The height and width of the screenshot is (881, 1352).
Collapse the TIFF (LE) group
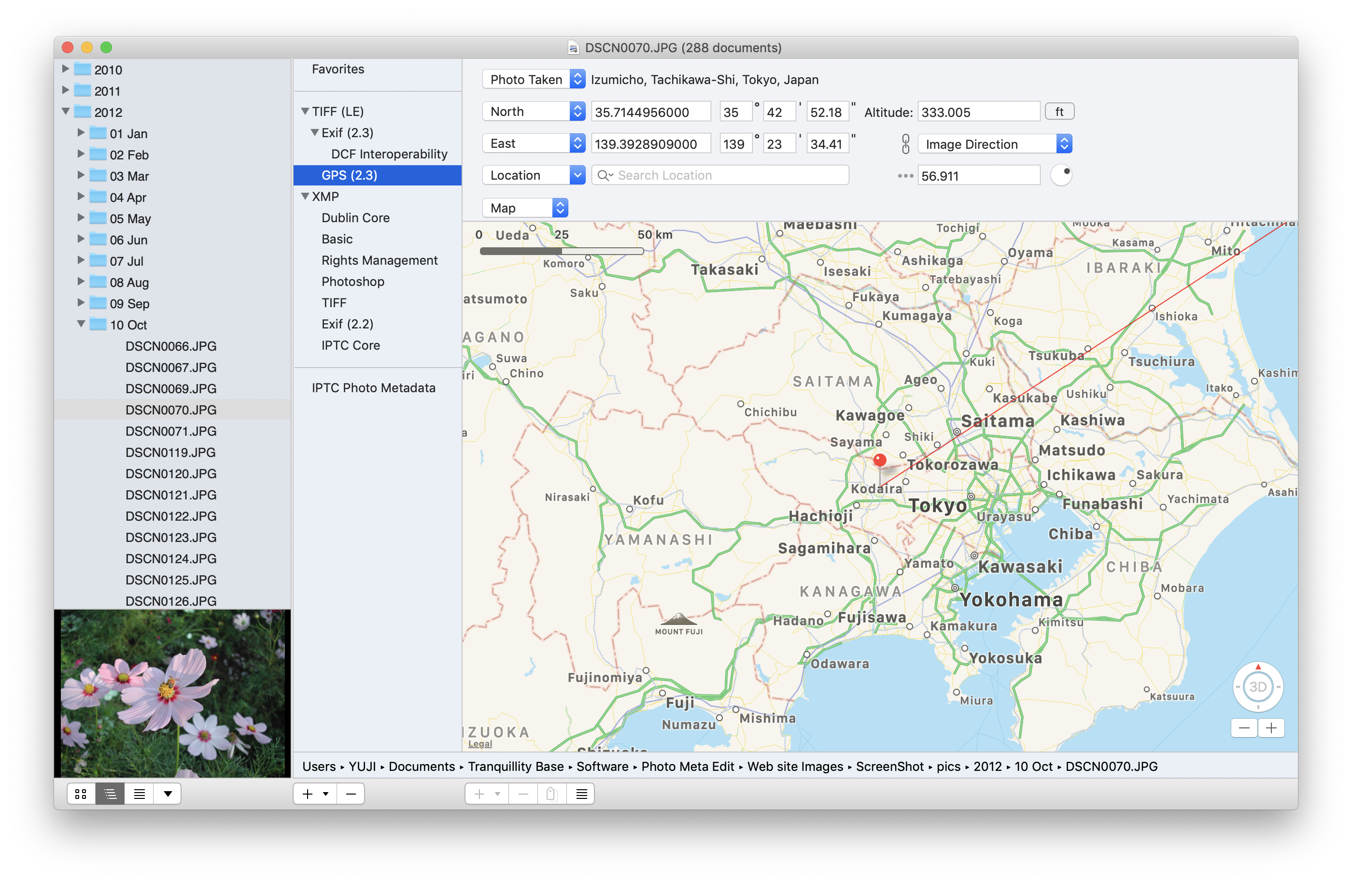[x=305, y=112]
